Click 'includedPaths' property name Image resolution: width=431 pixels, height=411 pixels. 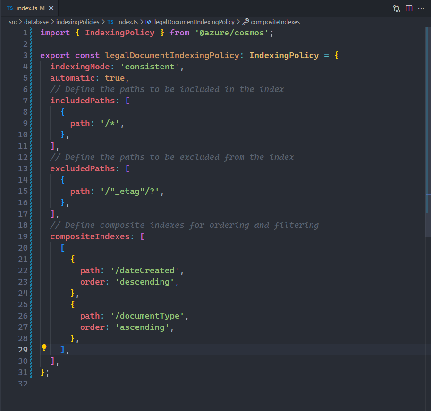point(83,101)
